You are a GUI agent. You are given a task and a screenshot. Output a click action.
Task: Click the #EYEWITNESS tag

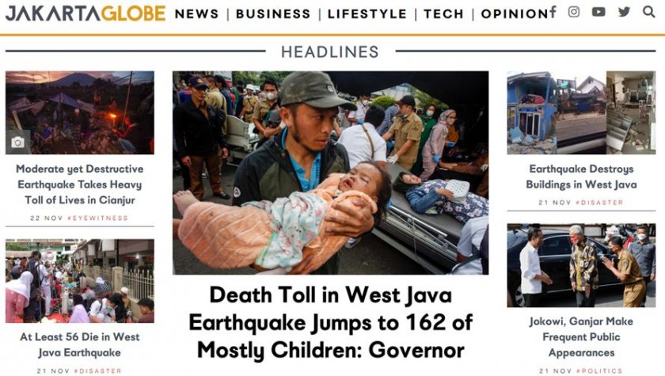pos(97,218)
